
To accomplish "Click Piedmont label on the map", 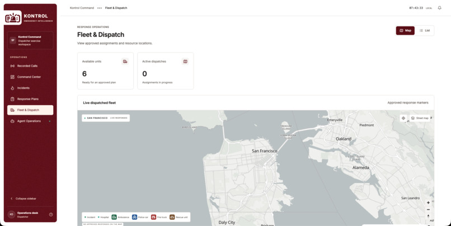I will [x=367, y=125].
